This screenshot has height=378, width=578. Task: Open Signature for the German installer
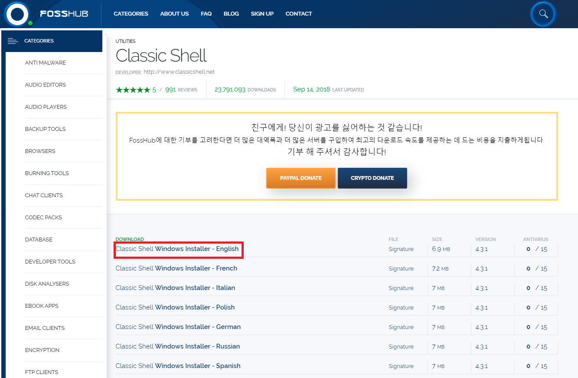[x=401, y=327]
